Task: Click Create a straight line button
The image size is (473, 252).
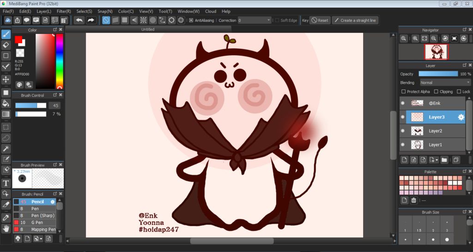Action: (355, 20)
